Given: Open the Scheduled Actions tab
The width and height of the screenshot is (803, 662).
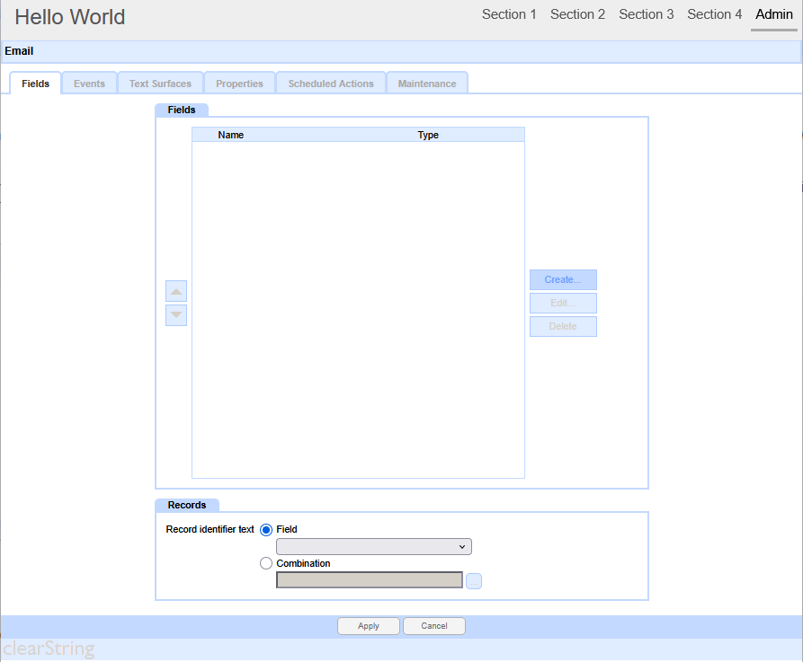Looking at the screenshot, I should pyautogui.click(x=331, y=84).
